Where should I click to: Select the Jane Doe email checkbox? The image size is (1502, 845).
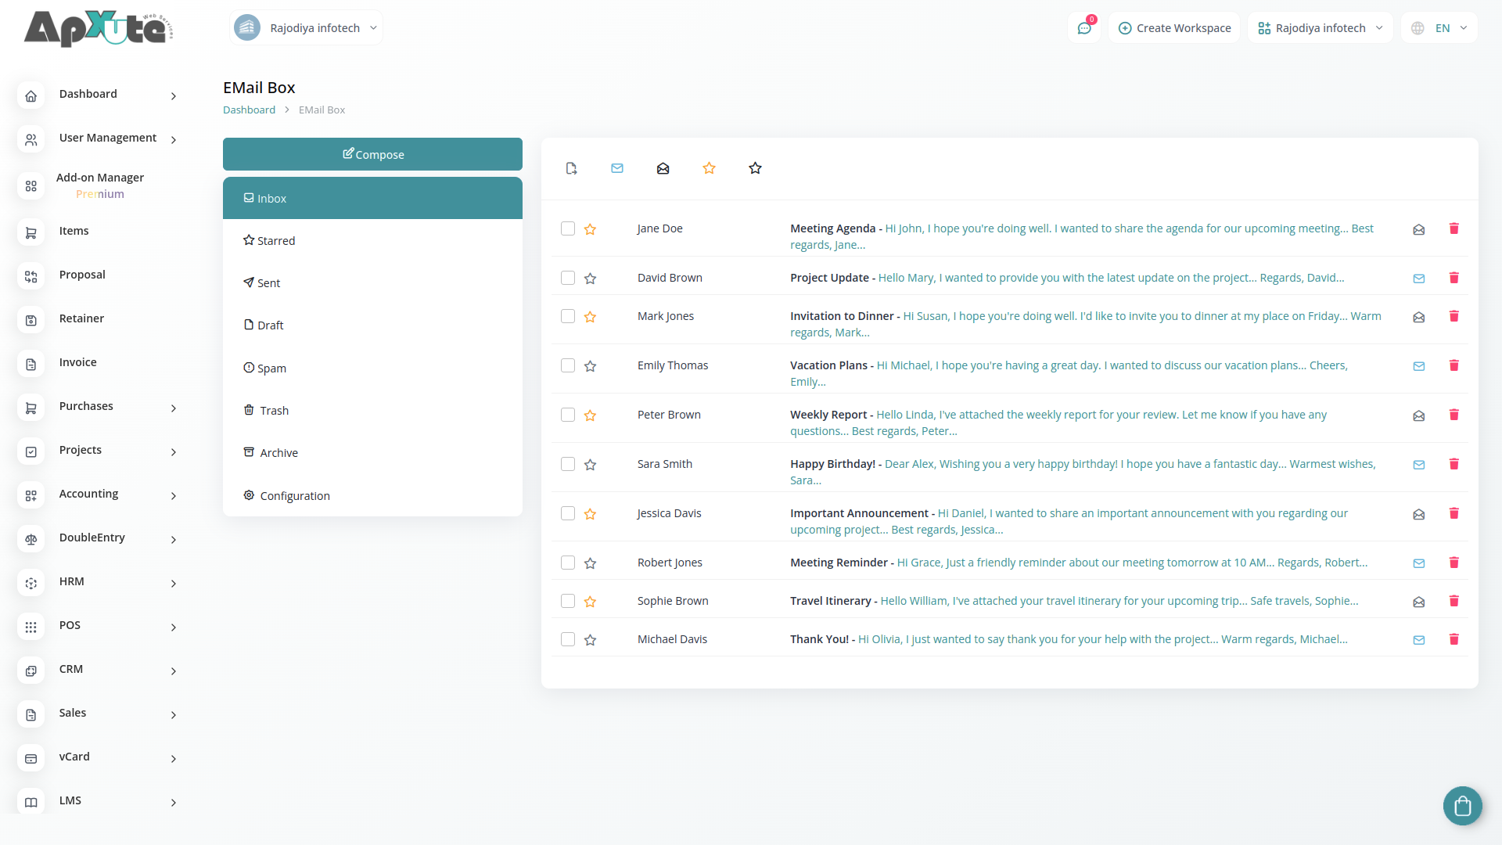(568, 228)
